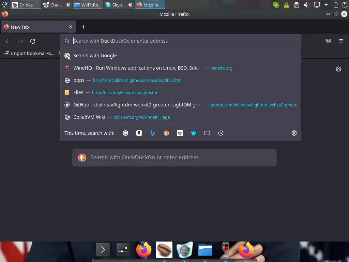Open settings sliders icon in dock
The height and width of the screenshot is (262, 349).
123,250
